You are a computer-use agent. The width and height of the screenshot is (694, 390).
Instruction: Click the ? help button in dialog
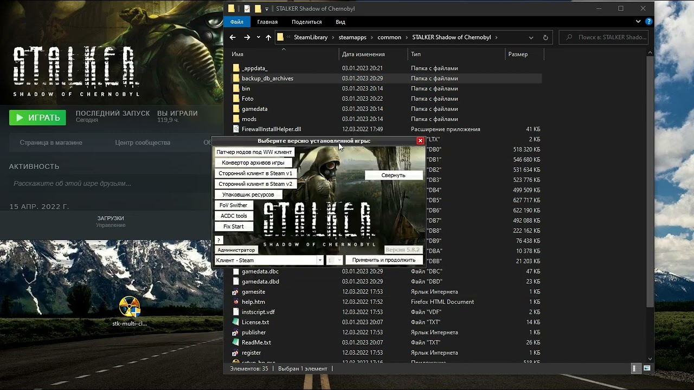pyautogui.click(x=219, y=240)
